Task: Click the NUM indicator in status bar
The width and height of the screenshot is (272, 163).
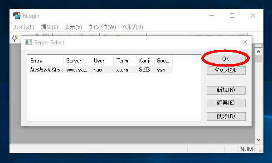Action: [x=246, y=149]
